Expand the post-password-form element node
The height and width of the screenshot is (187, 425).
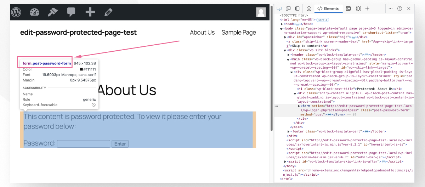[x=299, y=106]
